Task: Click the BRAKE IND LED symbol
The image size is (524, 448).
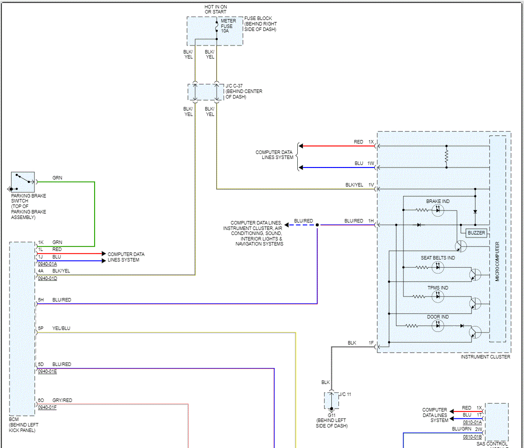Action: tap(438, 210)
